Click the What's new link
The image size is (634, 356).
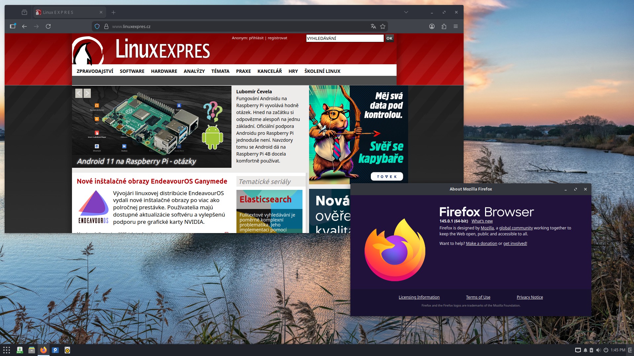482,221
